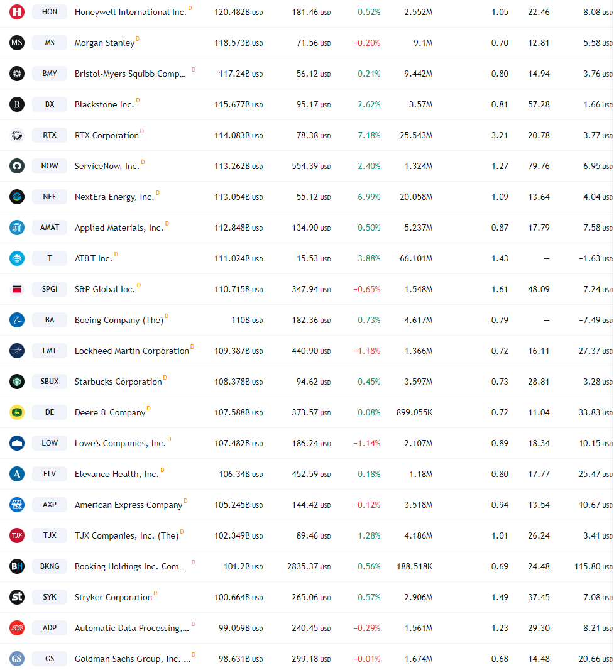Click the ServiceNow logo icon
Screen dimensions: 614x670
(x=17, y=166)
